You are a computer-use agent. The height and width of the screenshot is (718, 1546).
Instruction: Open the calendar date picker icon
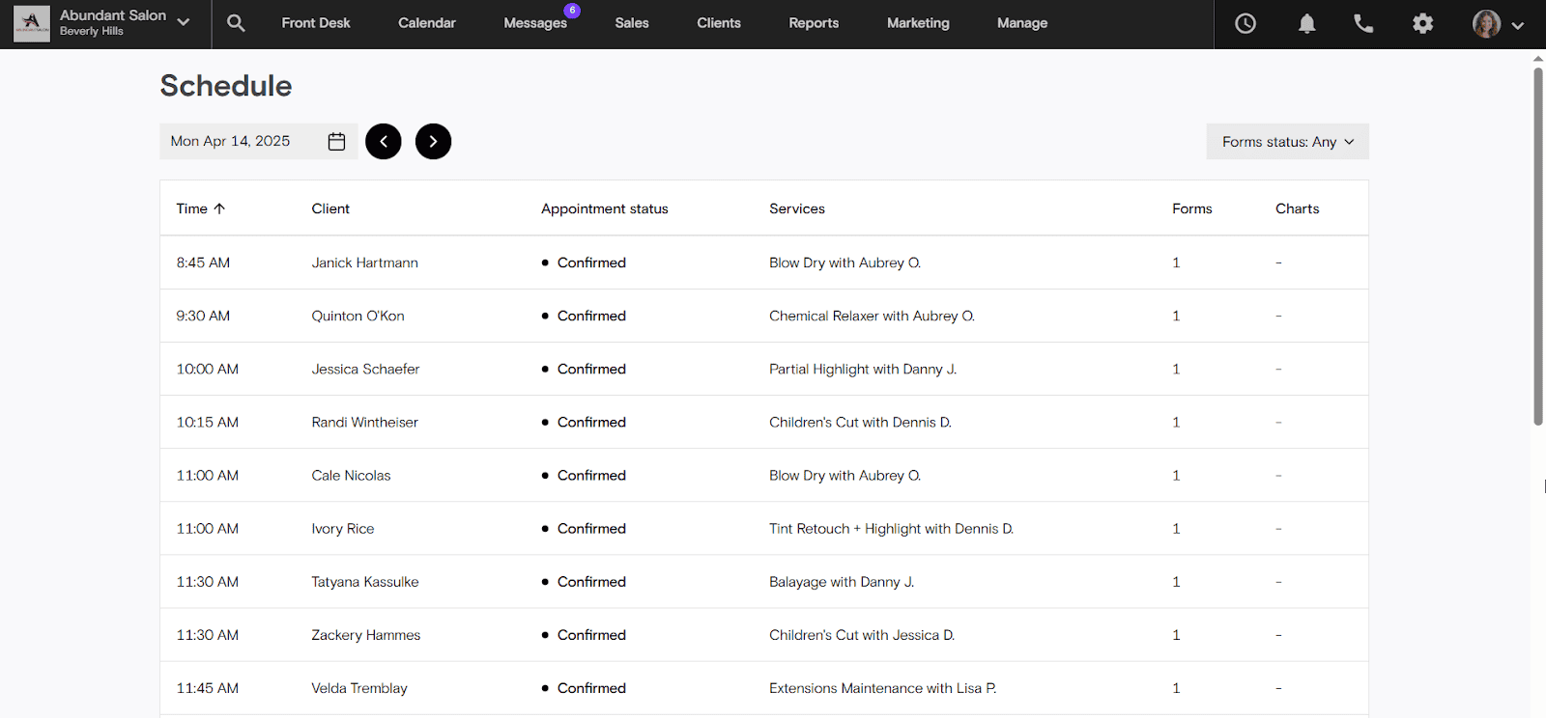[336, 142]
